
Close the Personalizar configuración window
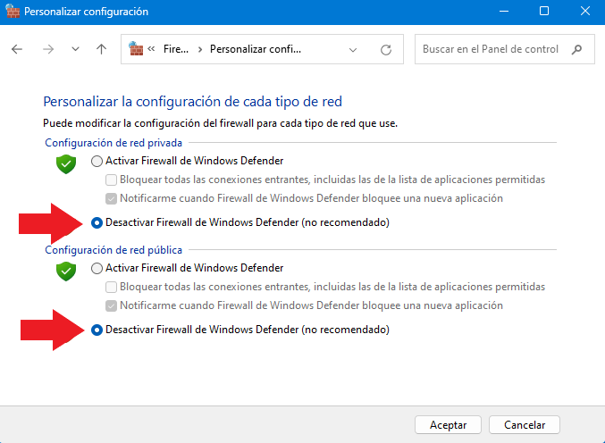point(585,11)
